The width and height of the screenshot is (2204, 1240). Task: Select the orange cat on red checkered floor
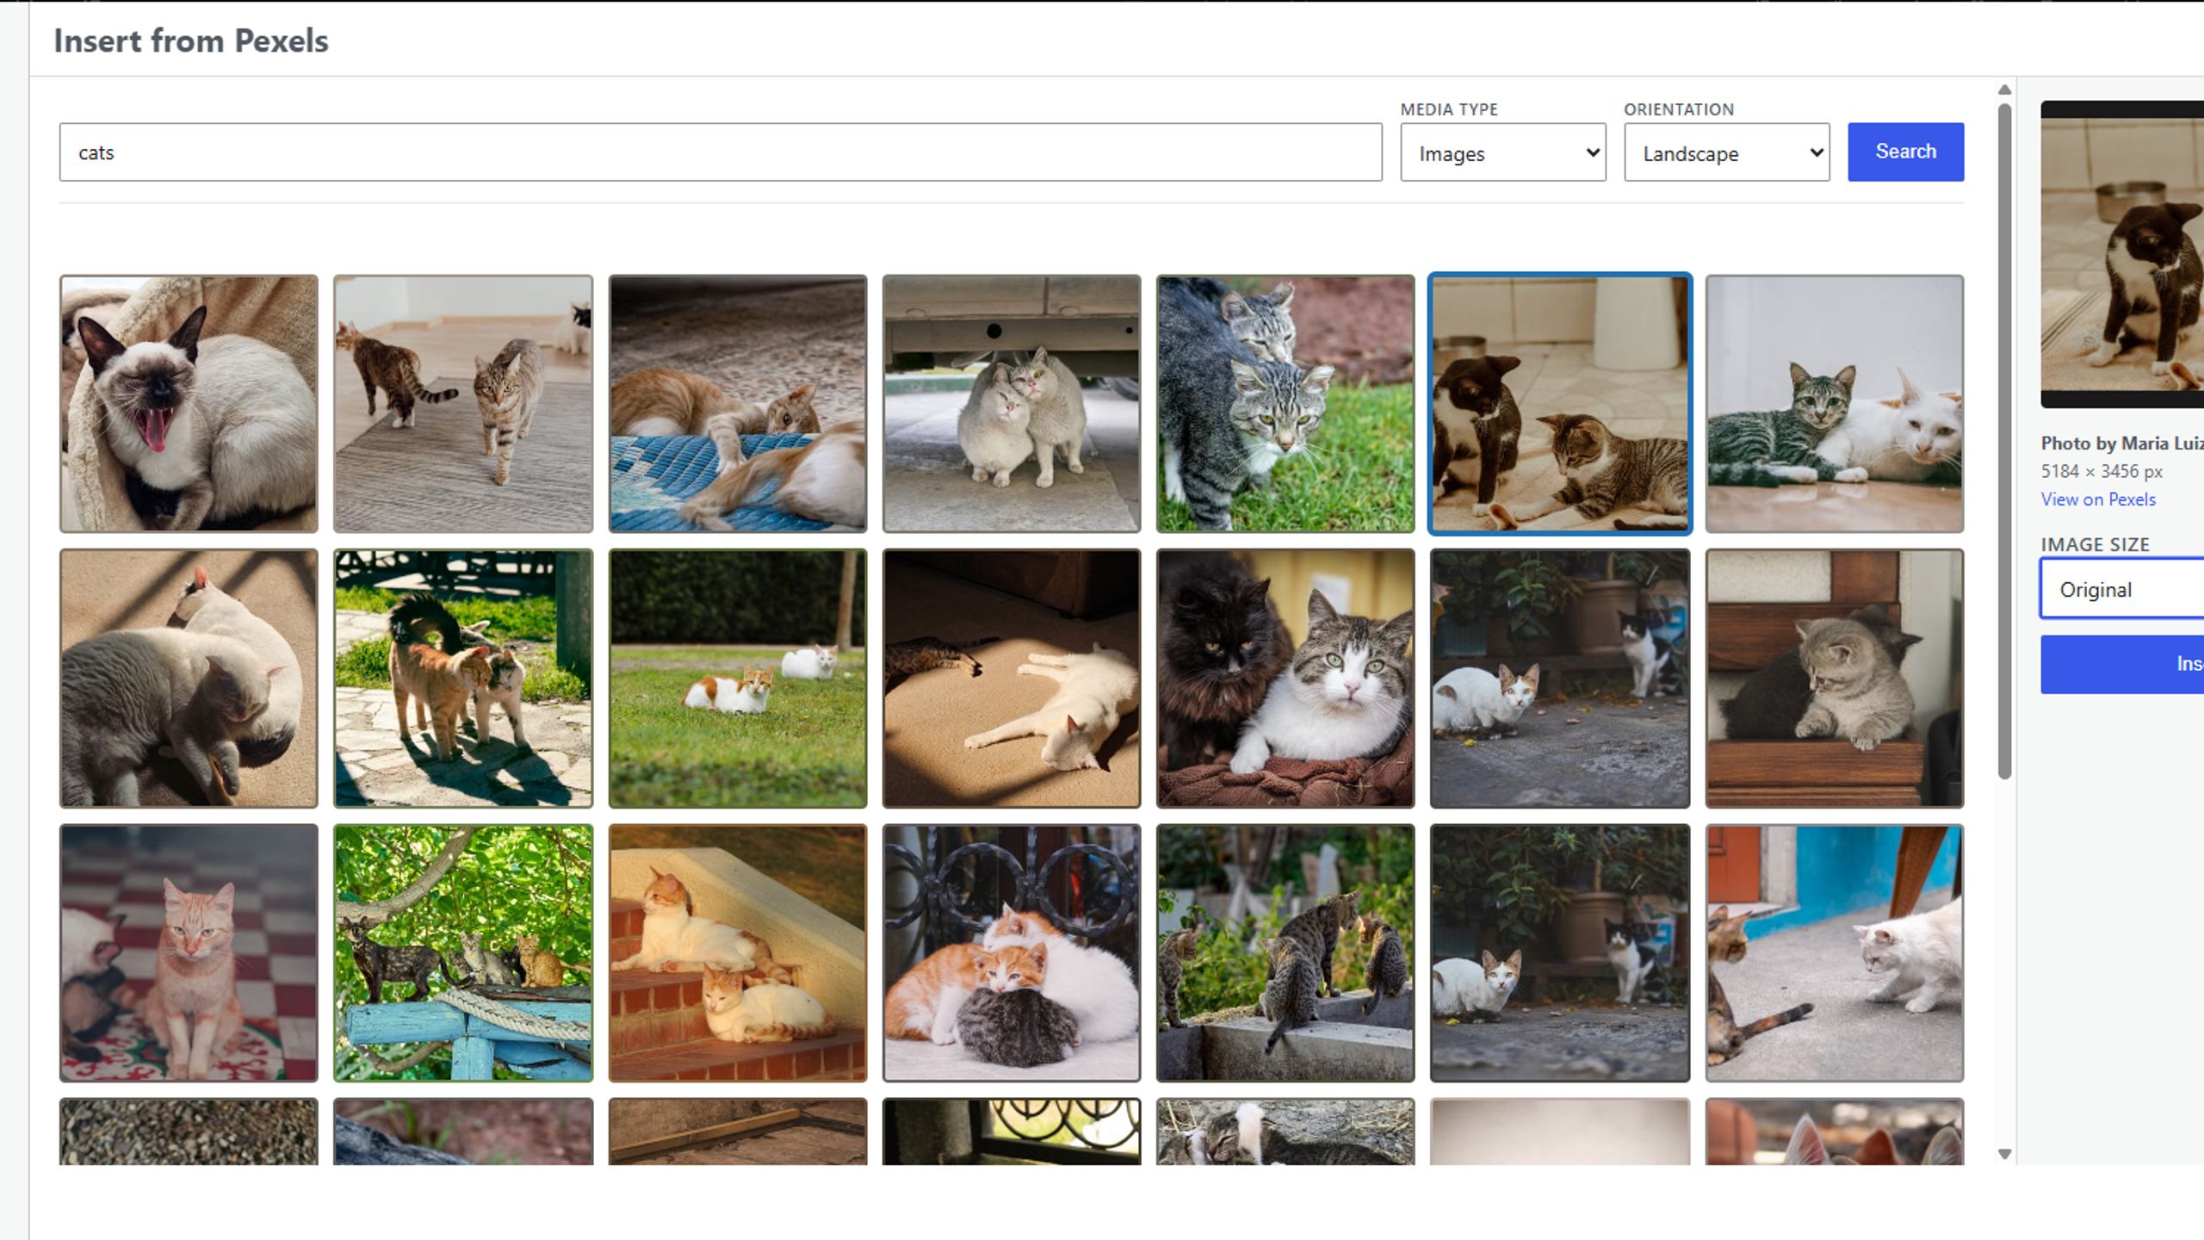click(189, 953)
